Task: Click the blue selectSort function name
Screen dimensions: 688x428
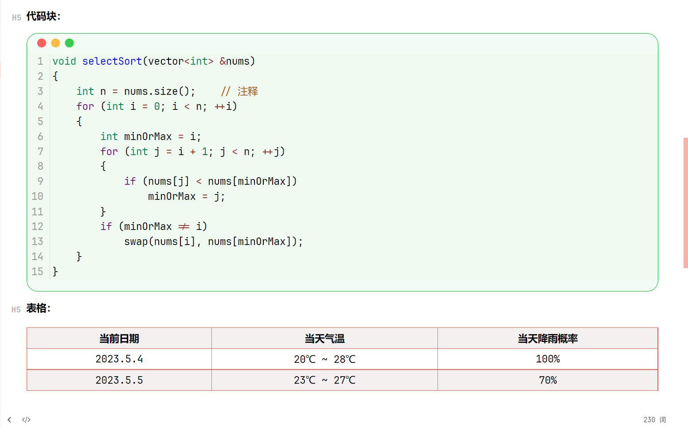Action: (x=112, y=61)
